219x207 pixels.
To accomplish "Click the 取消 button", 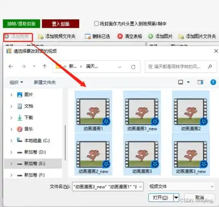I will pyautogui.click(x=200, y=198).
